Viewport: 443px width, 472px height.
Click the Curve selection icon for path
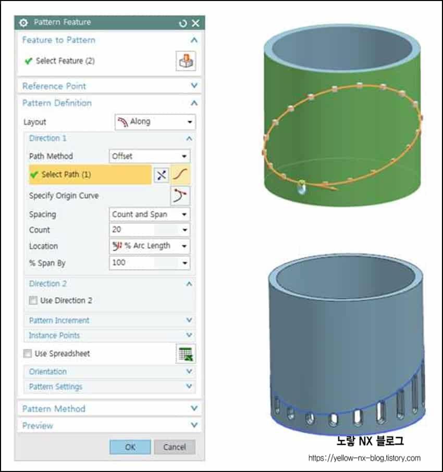(x=181, y=174)
